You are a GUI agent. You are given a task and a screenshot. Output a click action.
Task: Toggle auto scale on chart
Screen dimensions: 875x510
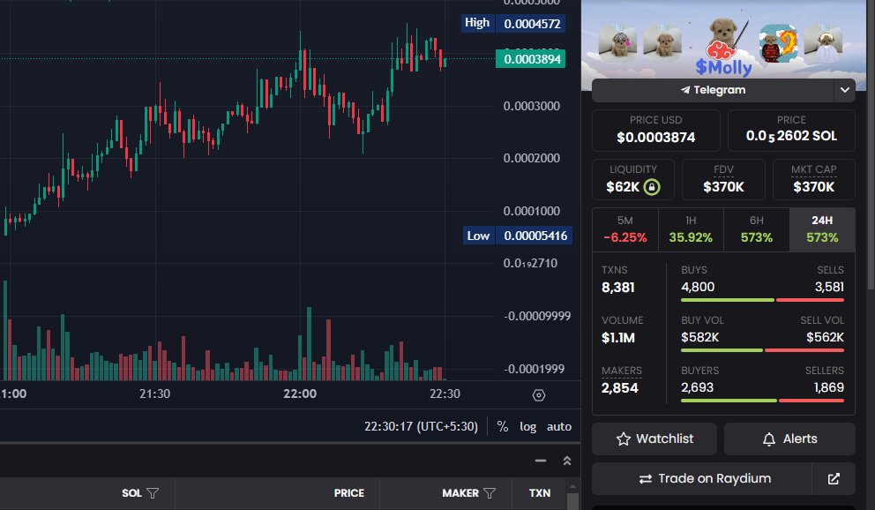coord(559,427)
